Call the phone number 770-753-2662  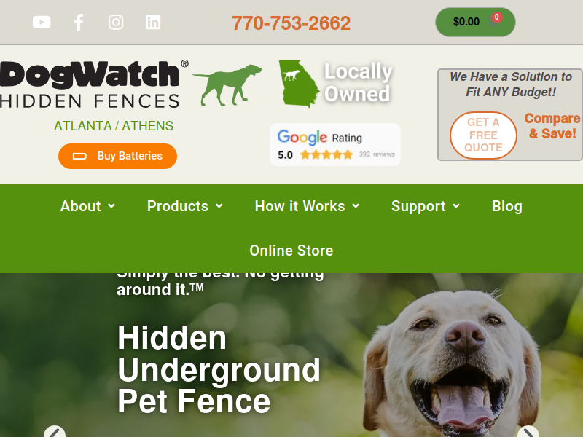pos(291,23)
